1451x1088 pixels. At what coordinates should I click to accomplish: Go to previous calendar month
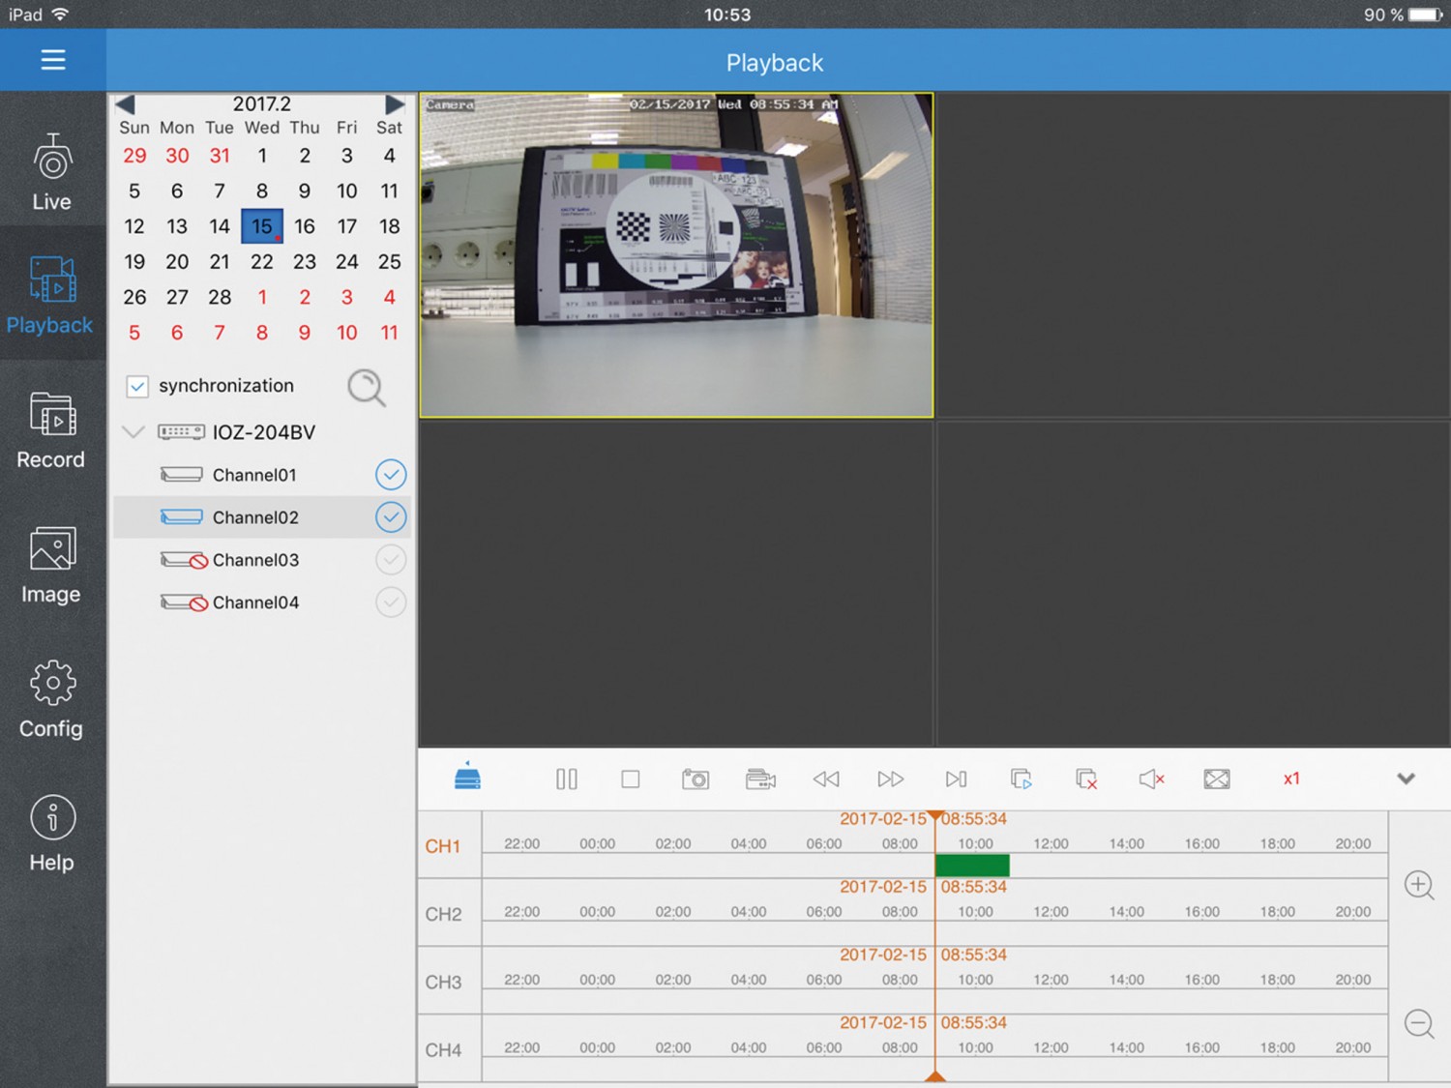pyautogui.click(x=125, y=103)
